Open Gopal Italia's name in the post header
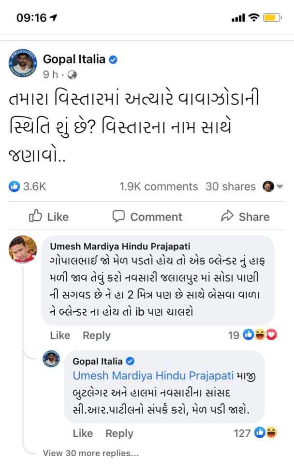Image resolution: width=294 pixels, height=464 pixels. click(x=74, y=60)
